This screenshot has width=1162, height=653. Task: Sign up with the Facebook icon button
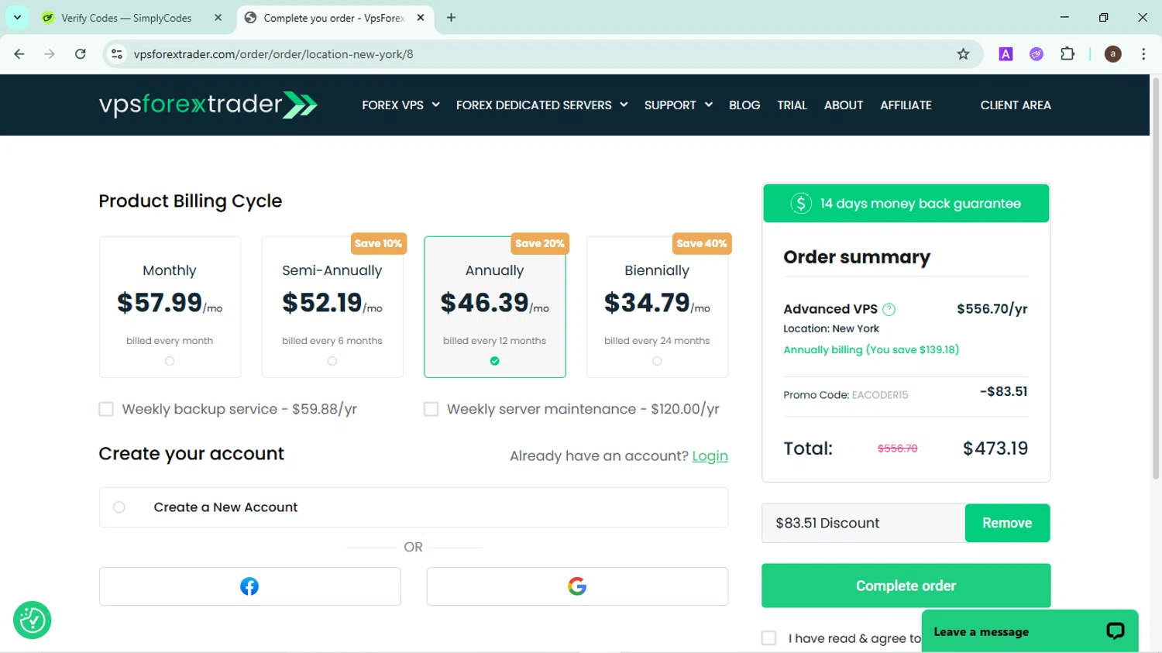click(x=249, y=586)
